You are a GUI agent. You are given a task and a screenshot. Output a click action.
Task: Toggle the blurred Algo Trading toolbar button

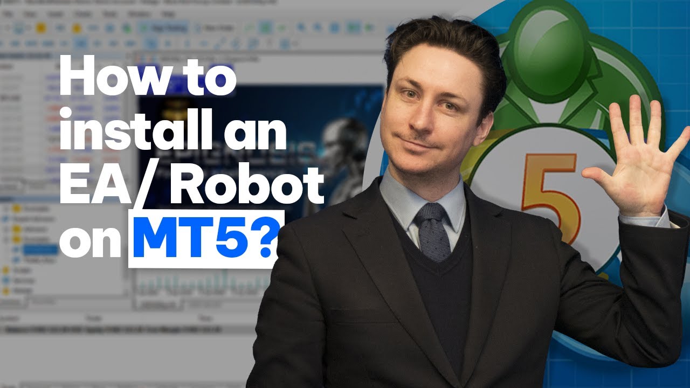click(163, 27)
